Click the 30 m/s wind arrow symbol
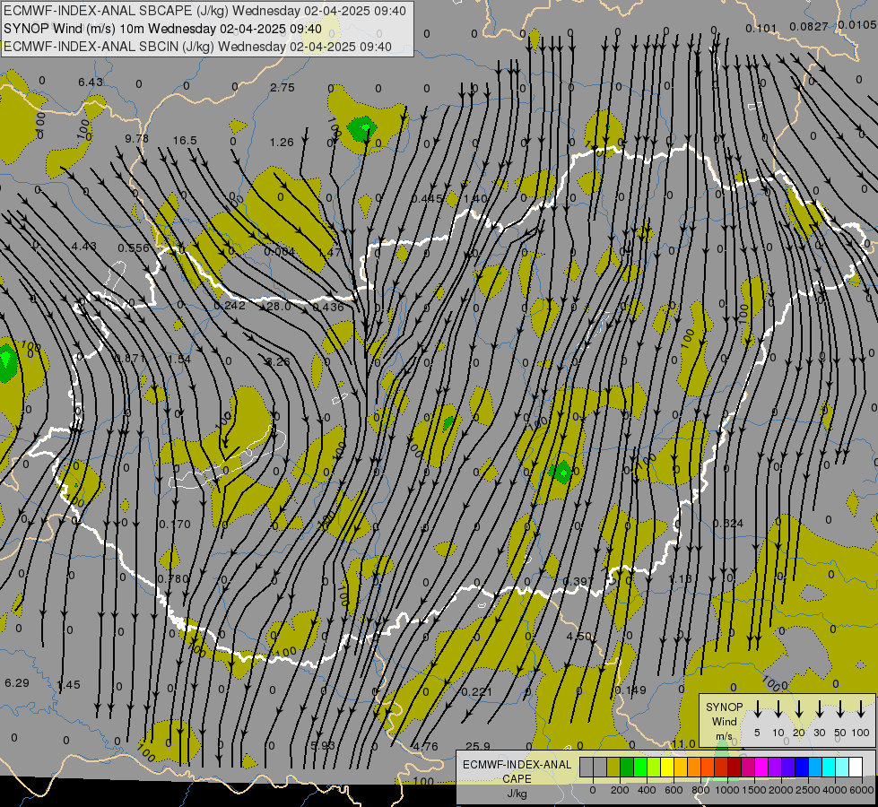This screenshot has width=878, height=807. (x=820, y=709)
